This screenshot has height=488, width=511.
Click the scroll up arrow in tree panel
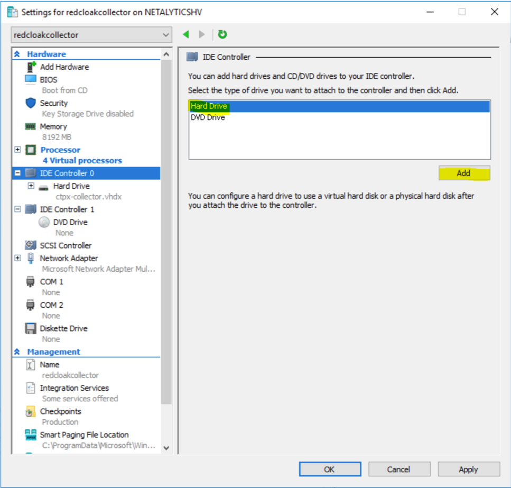(166, 54)
